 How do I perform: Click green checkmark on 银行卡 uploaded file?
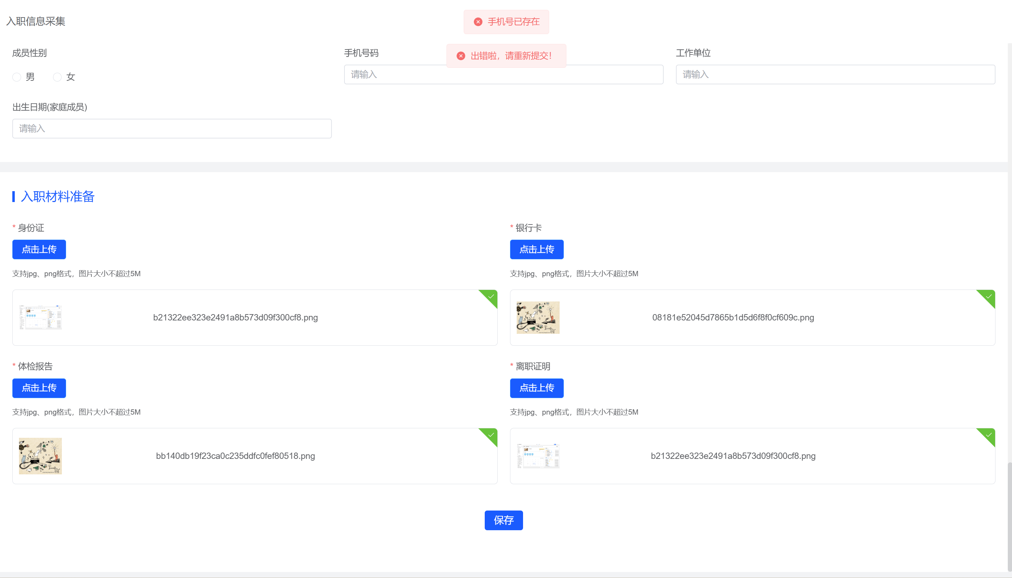tap(988, 297)
